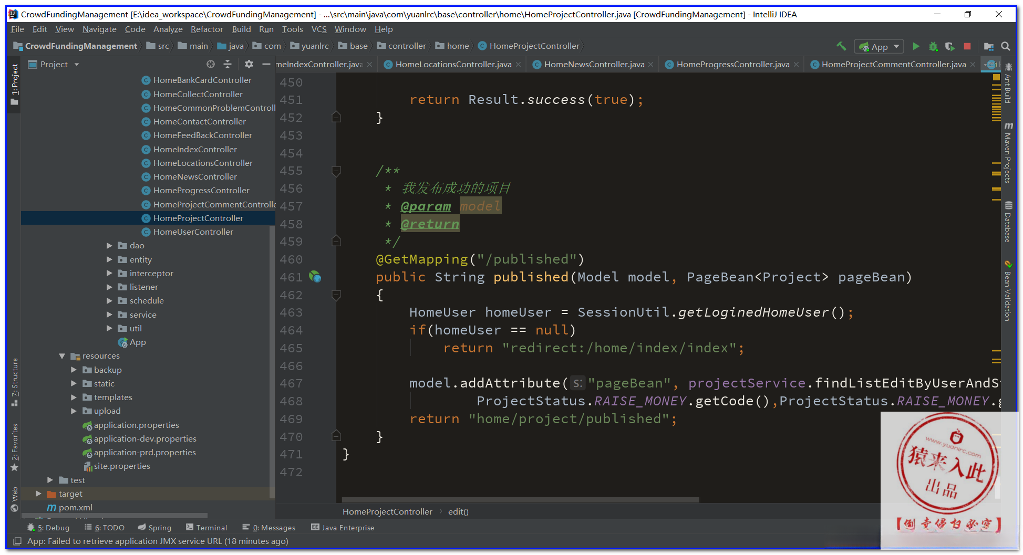Start debugging with the green bug icon
The image size is (1023, 555).
933,46
